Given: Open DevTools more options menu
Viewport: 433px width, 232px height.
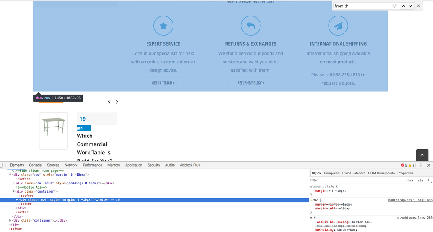Looking at the screenshot, I should 421,165.
